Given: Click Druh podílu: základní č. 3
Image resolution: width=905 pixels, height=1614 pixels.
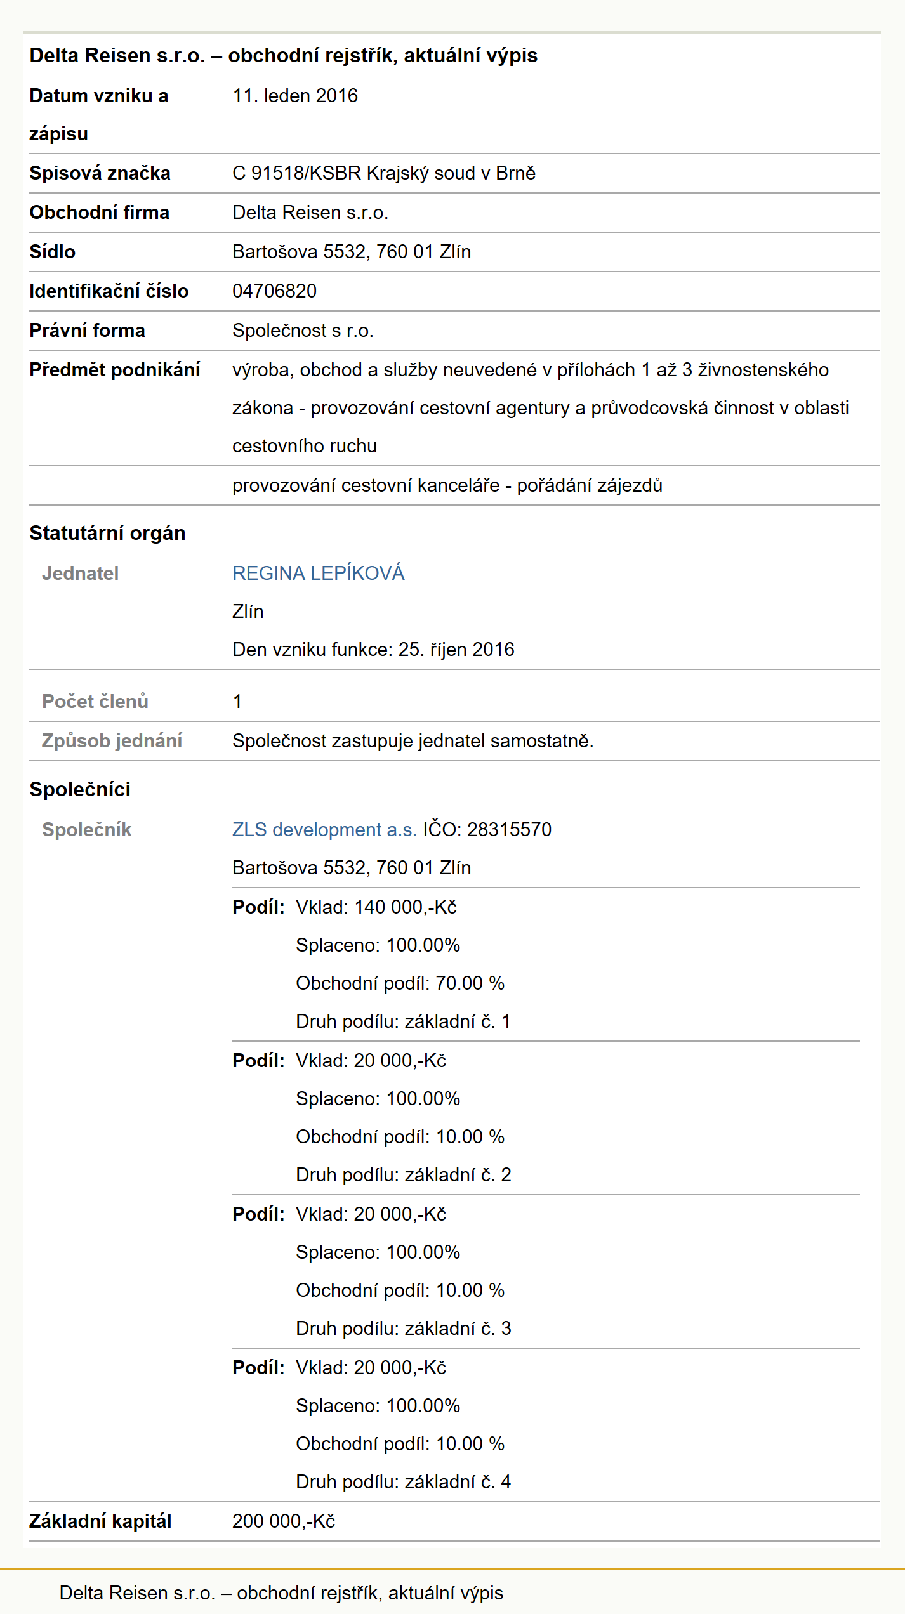Looking at the screenshot, I should pyautogui.click(x=403, y=1328).
